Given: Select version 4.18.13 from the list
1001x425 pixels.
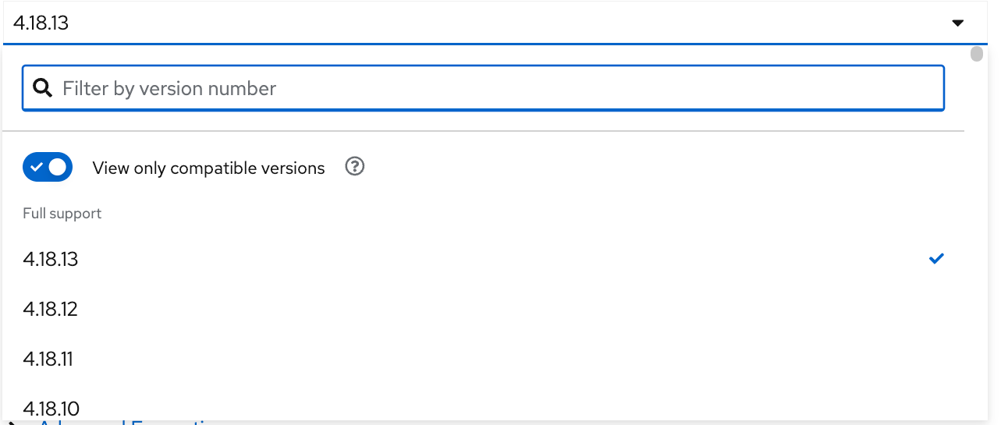Looking at the screenshot, I should coord(51,259).
